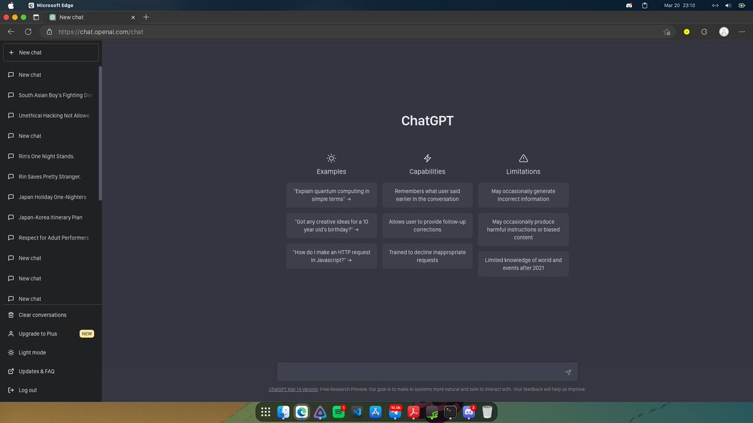Click the May occasionally generate incorrect information card
Image resolution: width=753 pixels, height=423 pixels.
tap(523, 195)
